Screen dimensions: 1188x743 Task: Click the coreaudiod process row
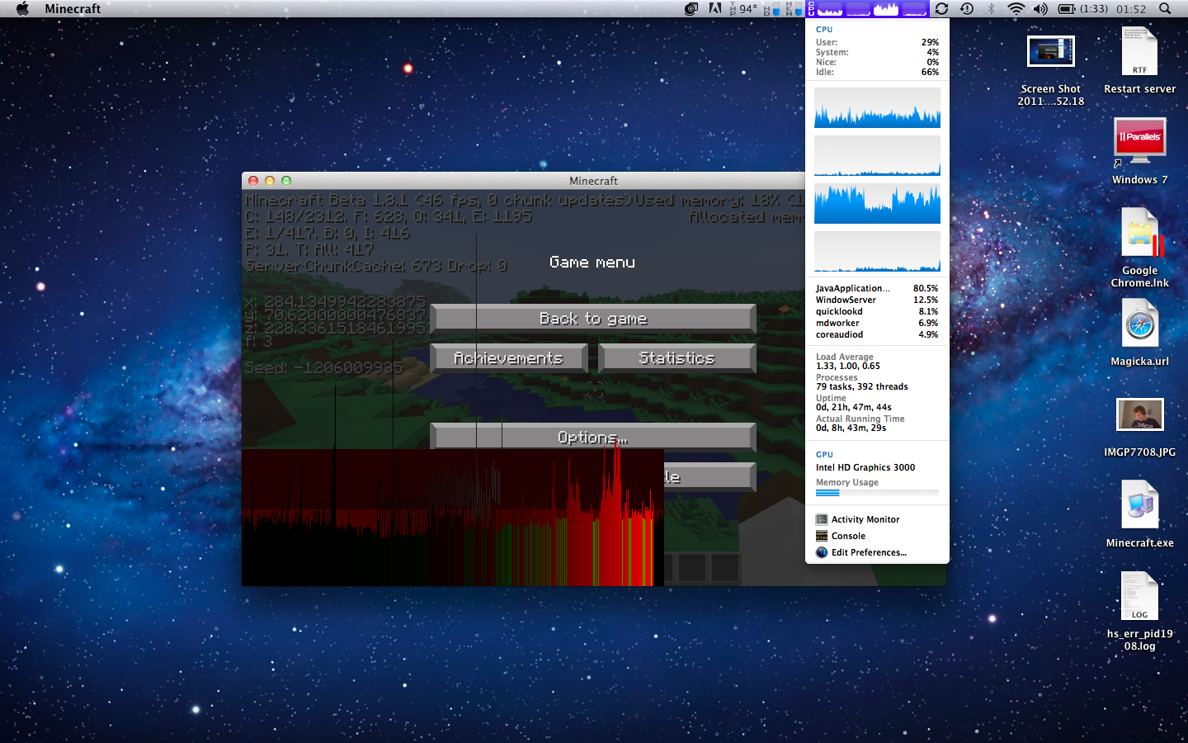click(x=877, y=334)
